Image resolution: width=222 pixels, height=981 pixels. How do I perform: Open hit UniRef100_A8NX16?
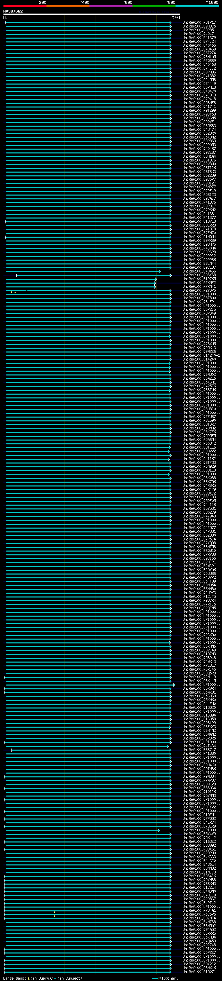tap(199, 968)
